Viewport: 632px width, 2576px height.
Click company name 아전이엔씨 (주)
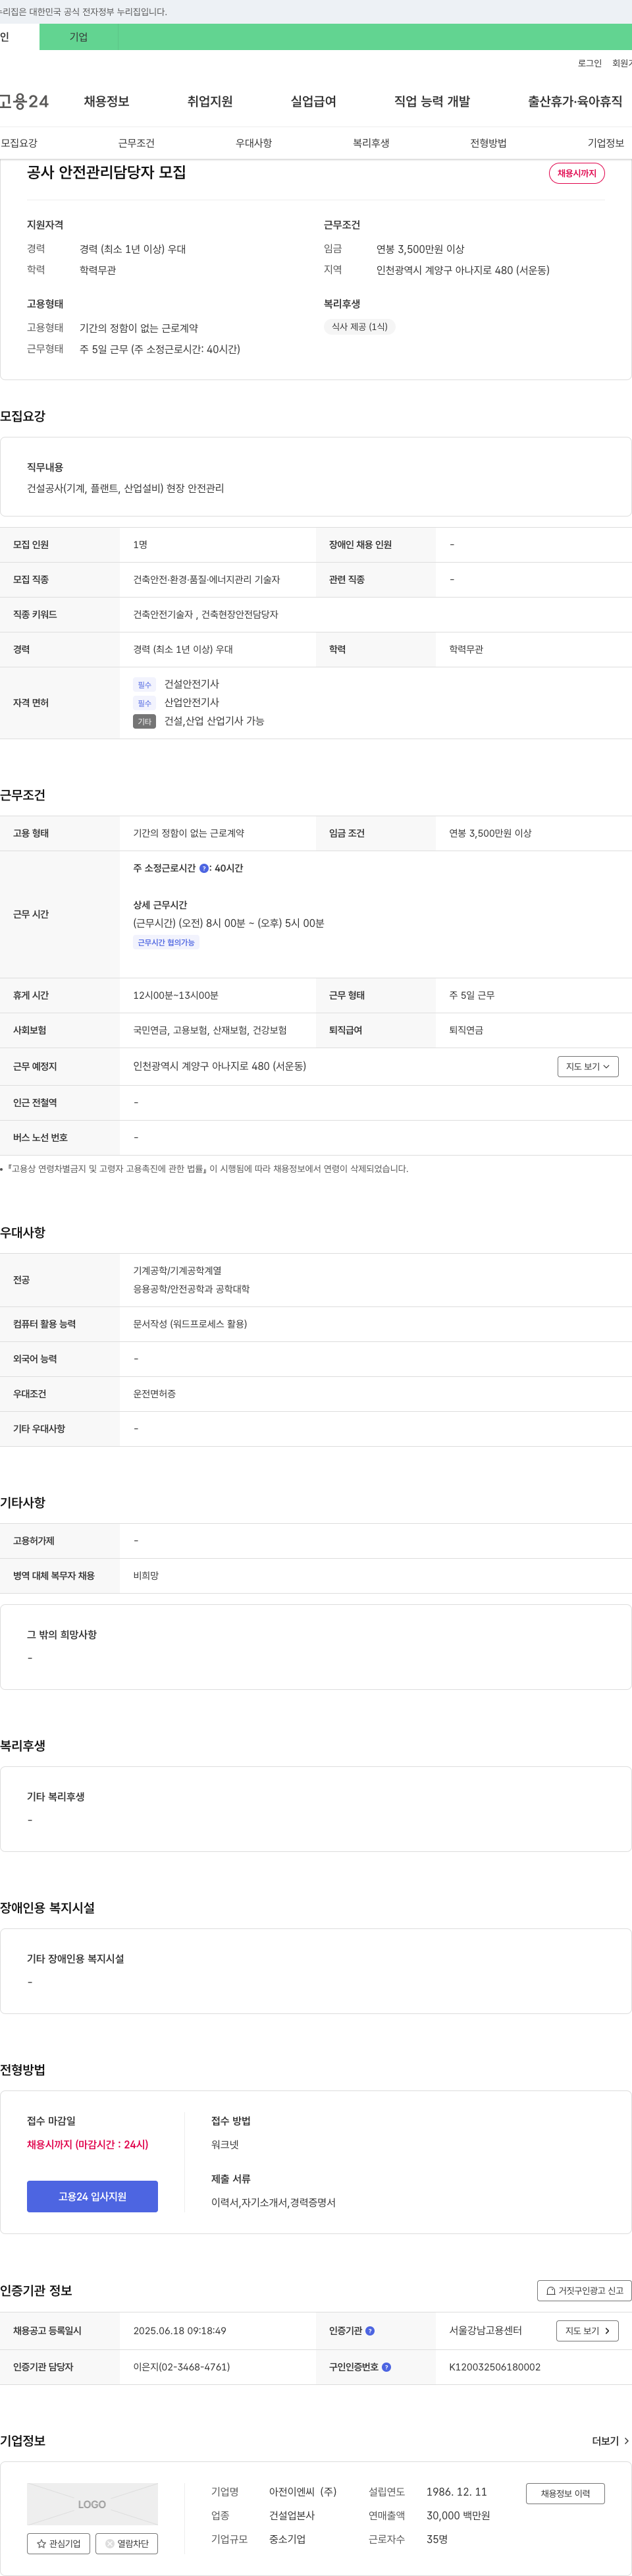click(x=303, y=2491)
